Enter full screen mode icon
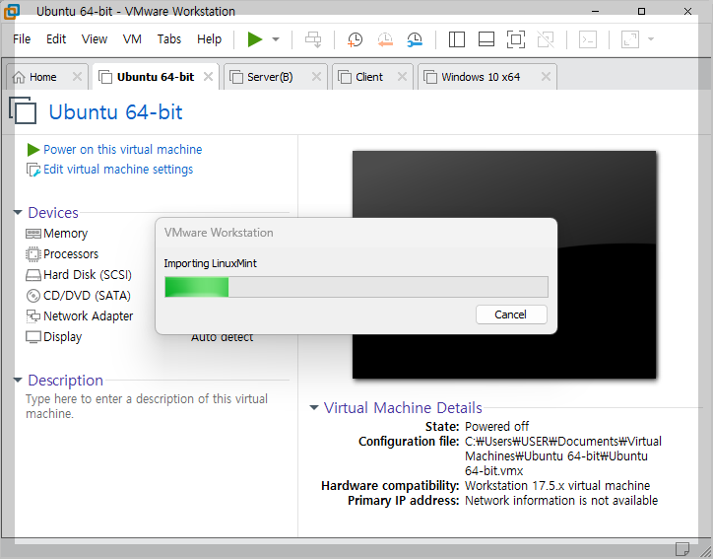 pos(516,39)
